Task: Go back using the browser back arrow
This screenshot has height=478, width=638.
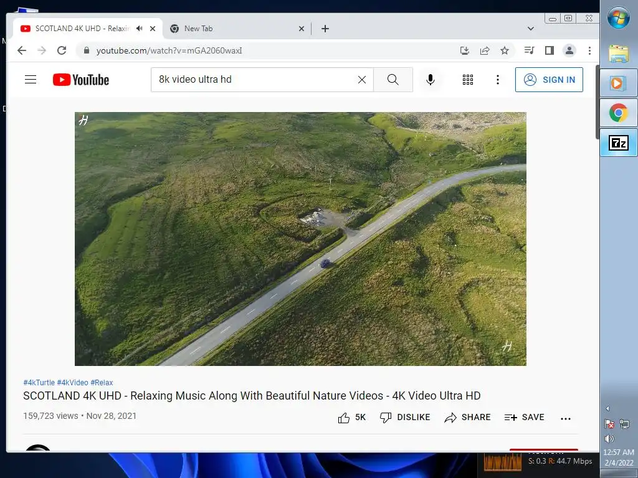Action: (22, 50)
